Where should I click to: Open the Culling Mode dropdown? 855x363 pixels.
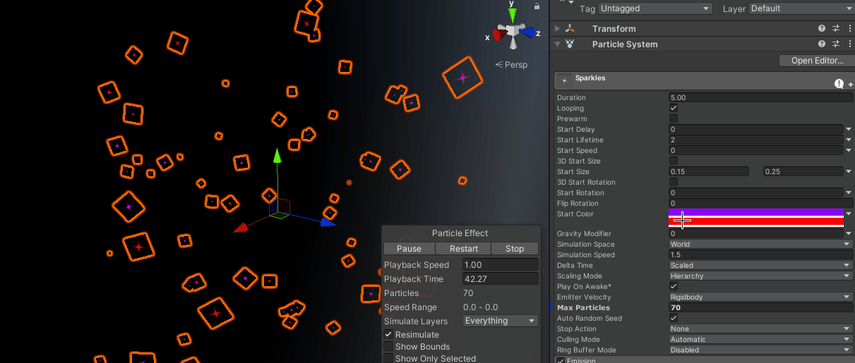(x=760, y=340)
